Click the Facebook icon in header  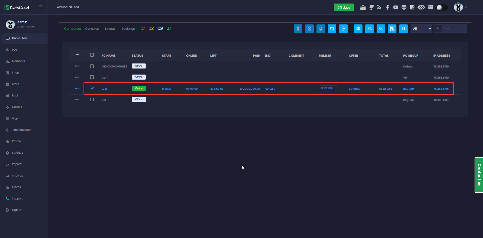(x=387, y=7)
